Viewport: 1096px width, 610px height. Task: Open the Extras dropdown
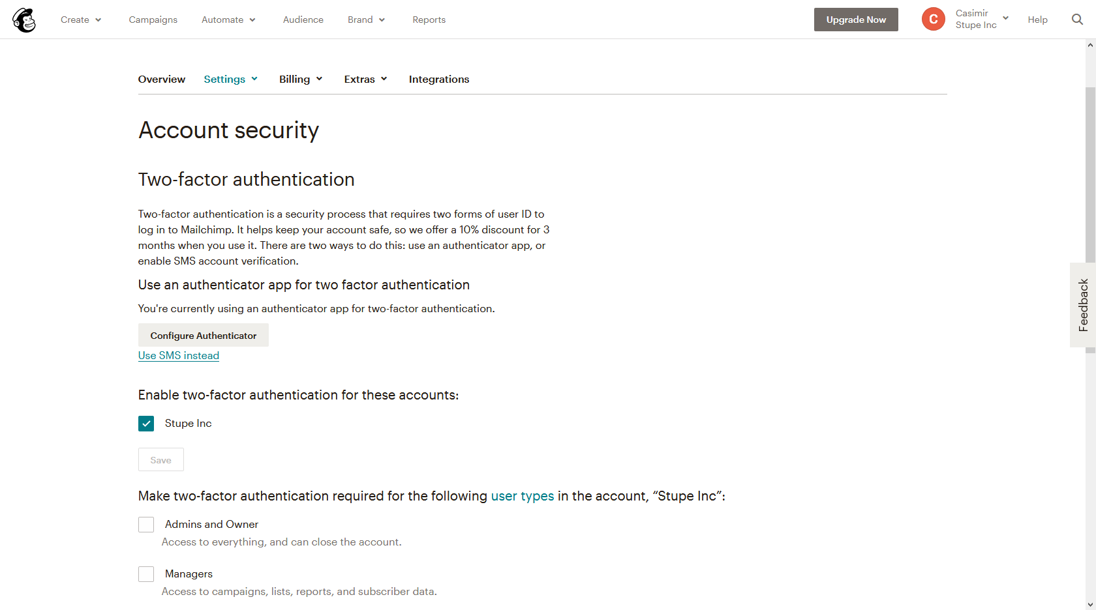(x=366, y=80)
